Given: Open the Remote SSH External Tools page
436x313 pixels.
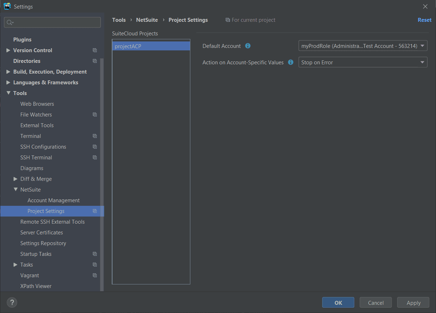Looking at the screenshot, I should click(52, 222).
